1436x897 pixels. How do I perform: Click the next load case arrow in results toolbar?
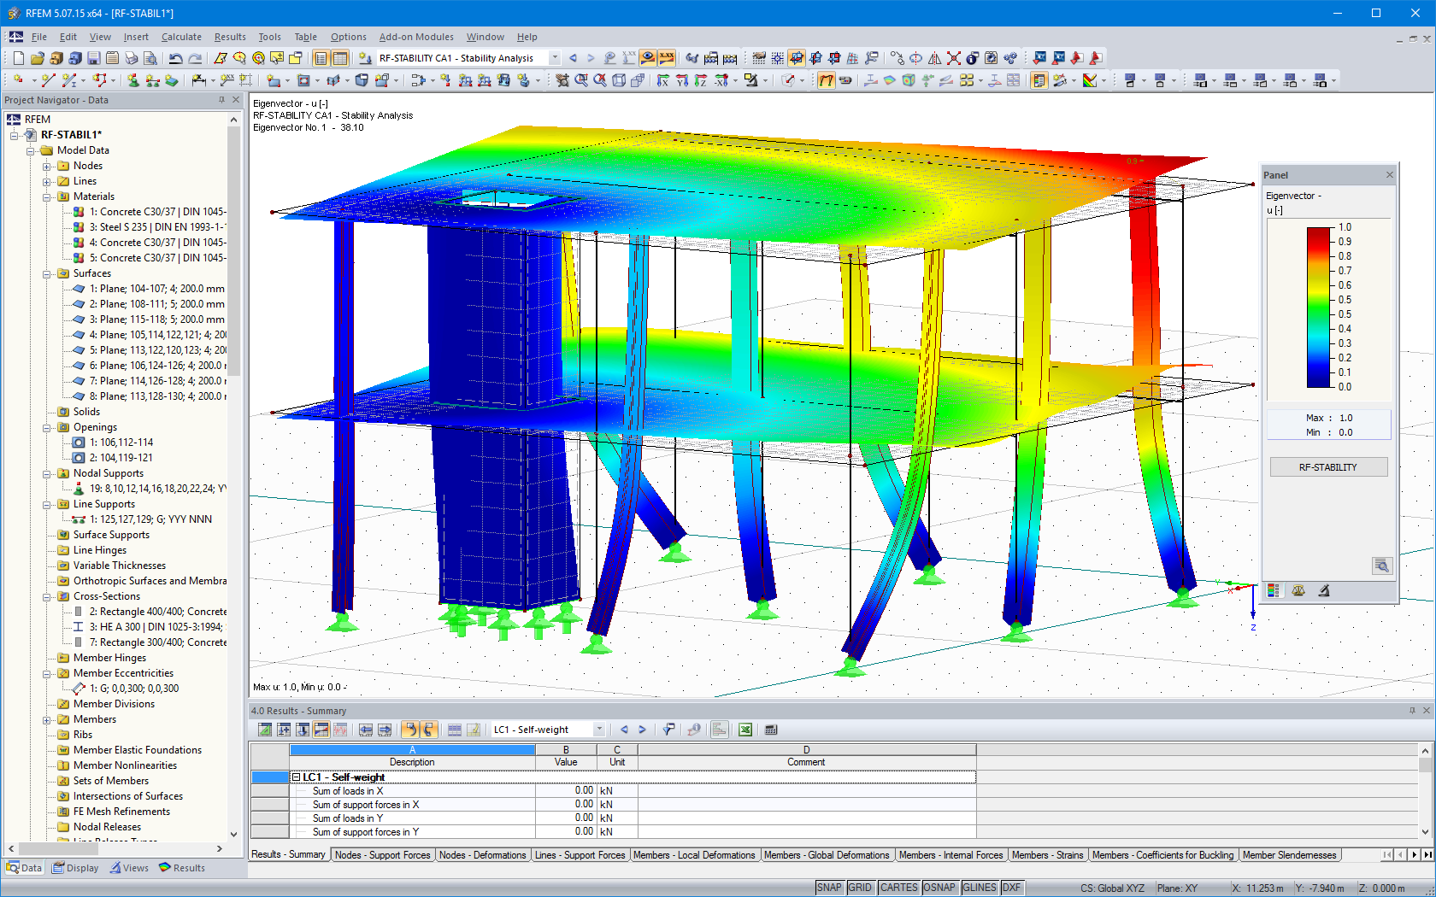(642, 730)
